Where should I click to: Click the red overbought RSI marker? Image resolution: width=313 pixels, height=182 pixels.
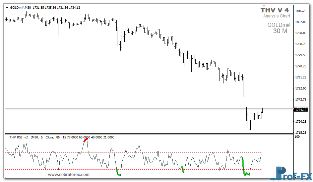pyautogui.click(x=86, y=140)
